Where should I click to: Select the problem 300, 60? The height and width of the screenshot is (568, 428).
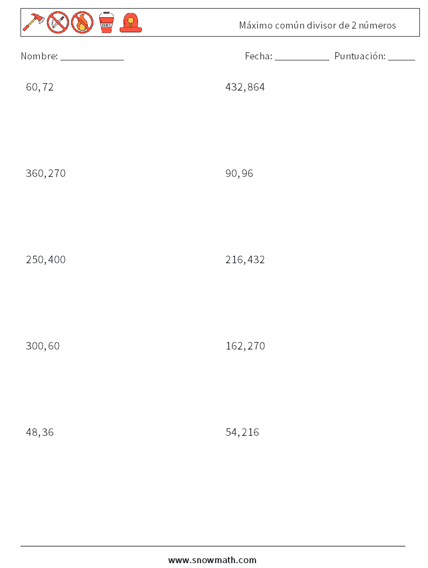(x=43, y=346)
